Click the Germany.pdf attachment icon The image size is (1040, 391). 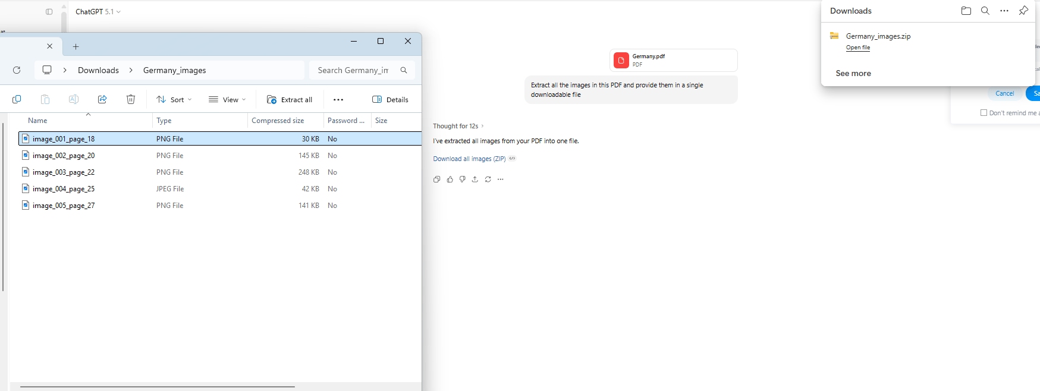(x=621, y=60)
